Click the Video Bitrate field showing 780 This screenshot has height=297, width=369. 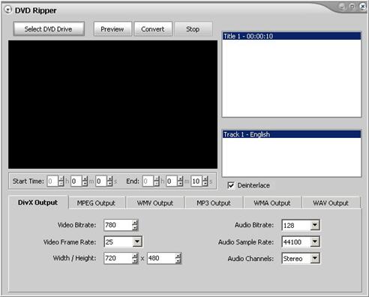(x=118, y=225)
